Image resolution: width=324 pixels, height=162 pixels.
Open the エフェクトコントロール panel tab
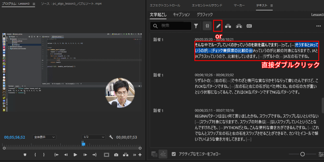[x=165, y=5]
